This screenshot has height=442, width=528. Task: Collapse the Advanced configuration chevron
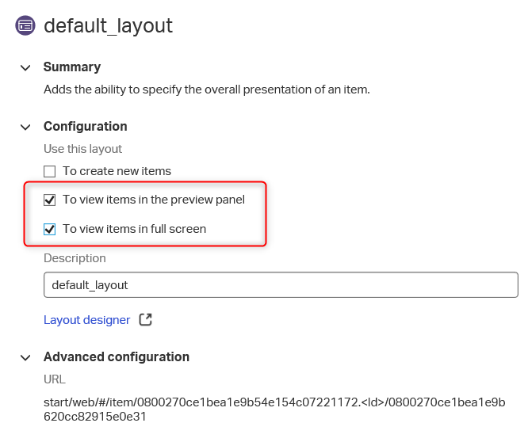(26, 357)
